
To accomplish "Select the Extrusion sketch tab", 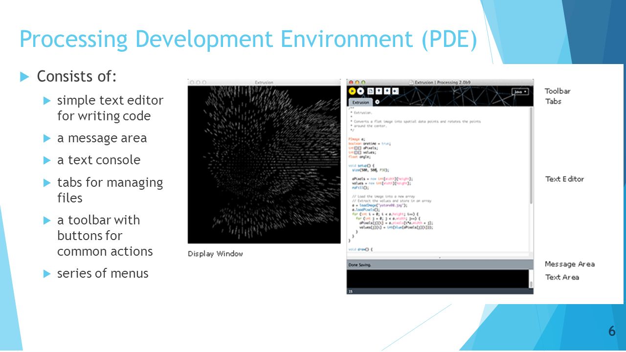I will tap(360, 102).
